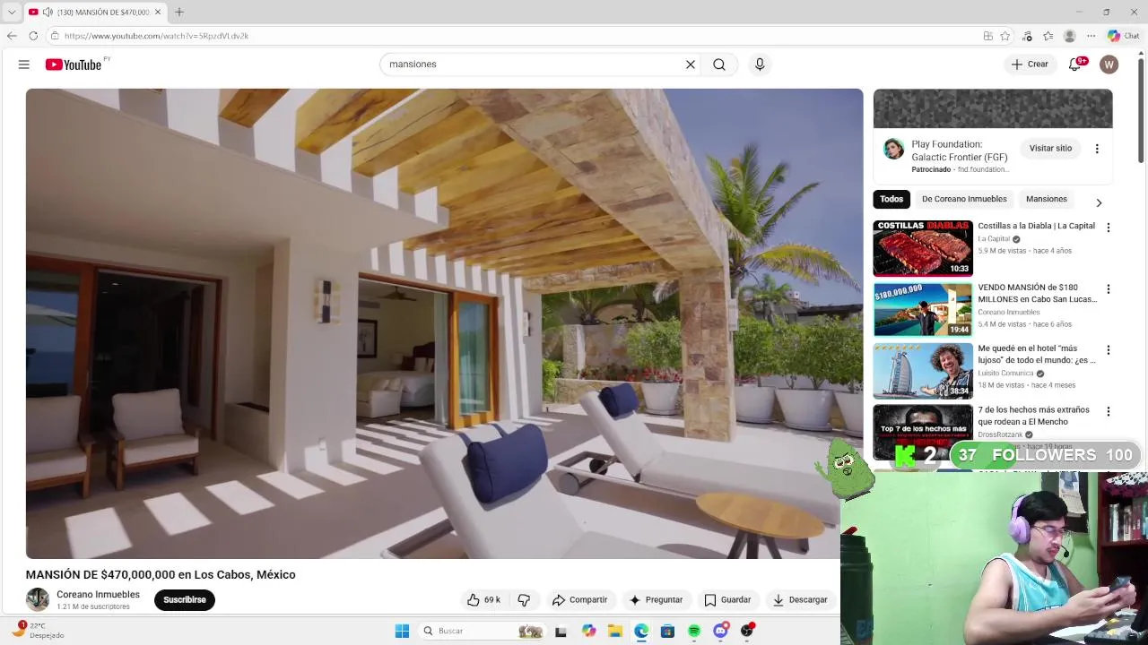This screenshot has width=1148, height=645.
Task: Subscribe with the Suscribirse button
Action: [185, 600]
